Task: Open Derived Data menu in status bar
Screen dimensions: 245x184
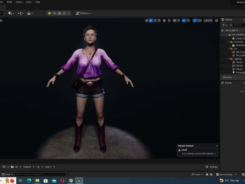Action: click(x=226, y=174)
